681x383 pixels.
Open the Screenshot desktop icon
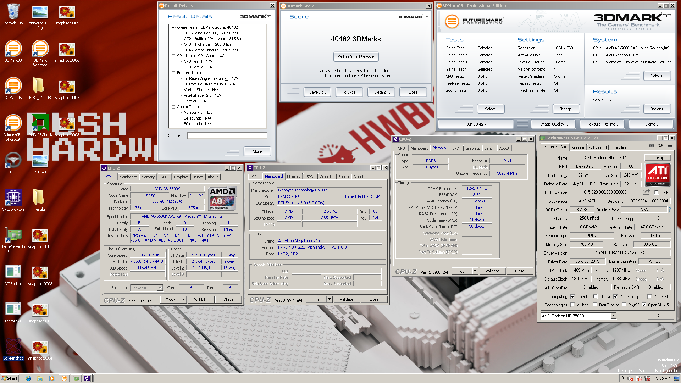(13, 349)
